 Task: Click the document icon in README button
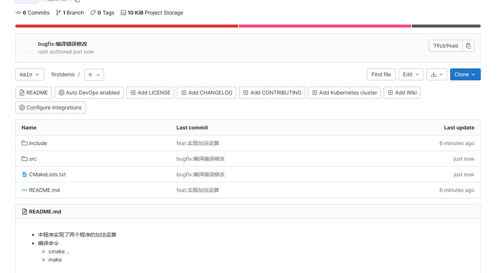click(22, 93)
